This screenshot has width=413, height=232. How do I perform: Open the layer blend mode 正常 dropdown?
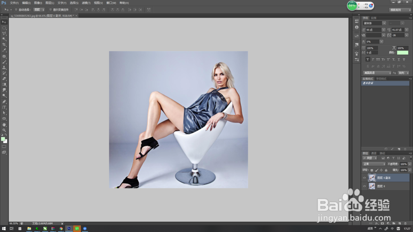coord(374,164)
